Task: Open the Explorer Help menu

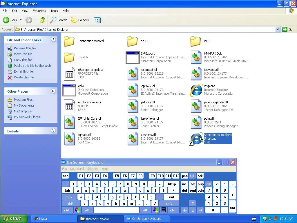Action: click(x=65, y=11)
